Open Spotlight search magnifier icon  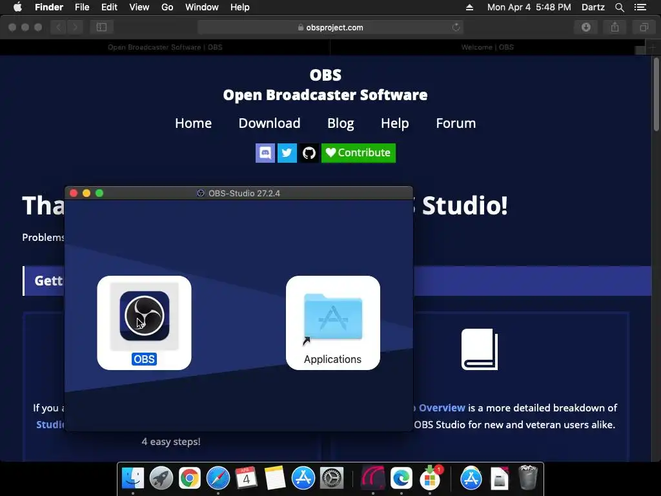tap(619, 7)
